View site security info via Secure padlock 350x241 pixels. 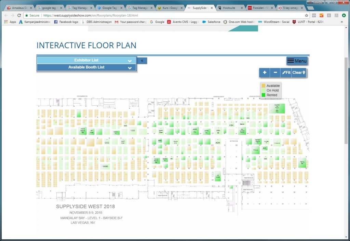pos(32,15)
